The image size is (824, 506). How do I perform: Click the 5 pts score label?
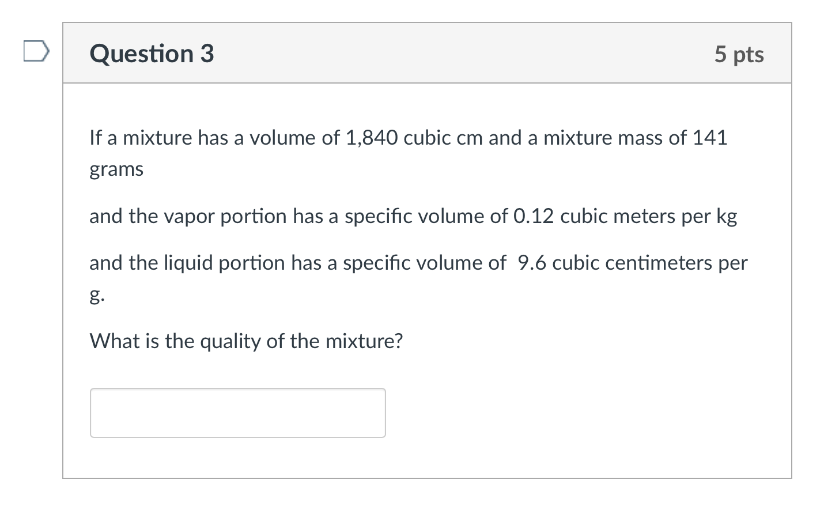coord(739,54)
